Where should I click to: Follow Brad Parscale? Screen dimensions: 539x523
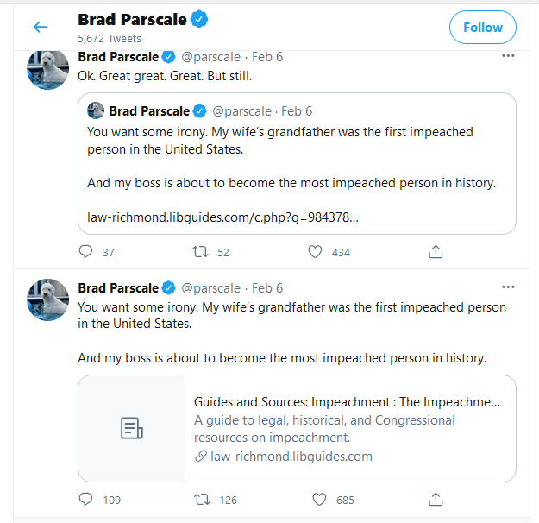(482, 28)
